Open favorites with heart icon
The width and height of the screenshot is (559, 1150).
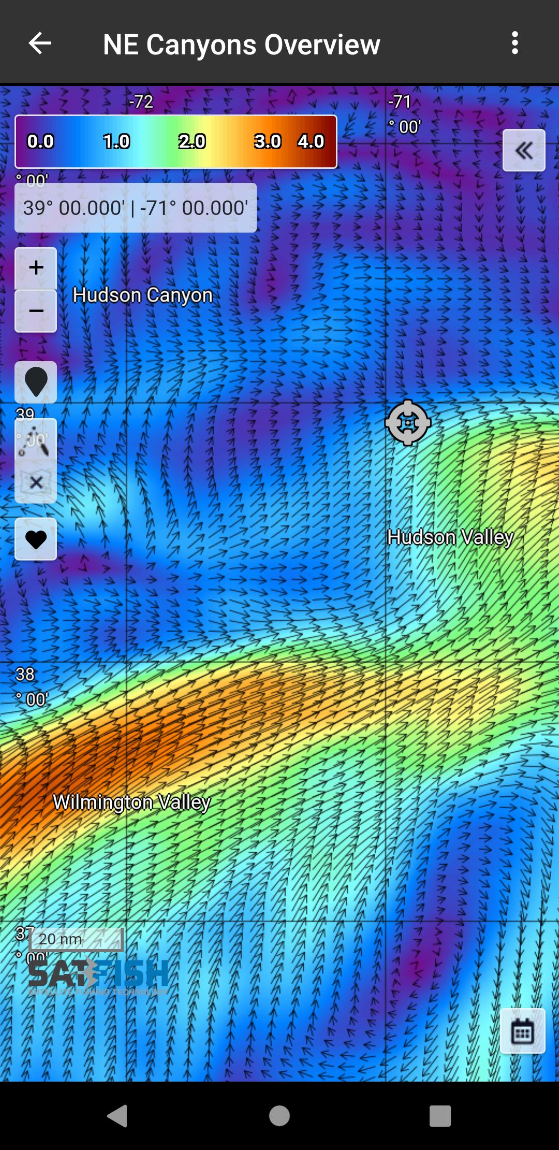[x=36, y=539]
